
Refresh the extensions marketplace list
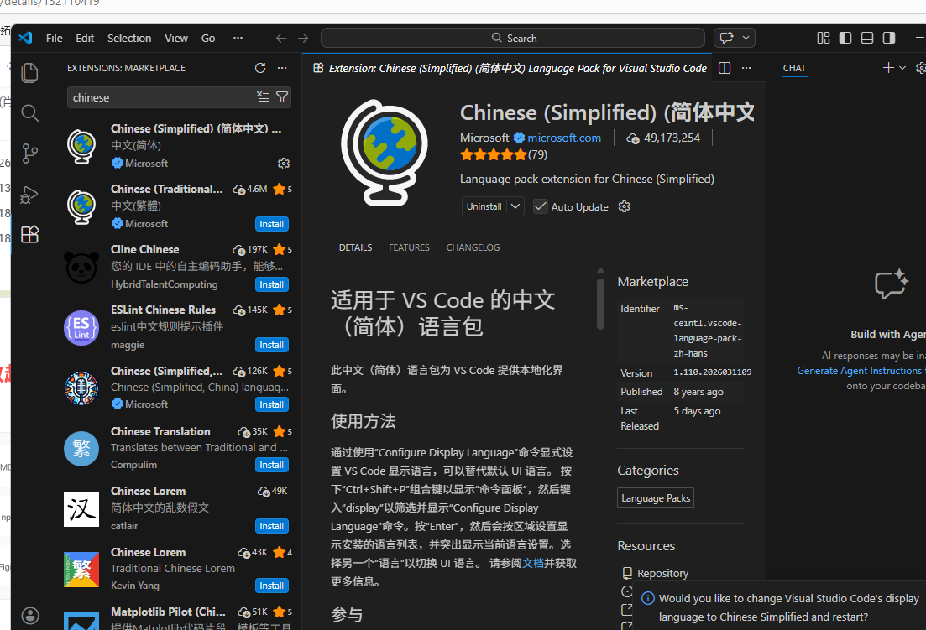[260, 68]
